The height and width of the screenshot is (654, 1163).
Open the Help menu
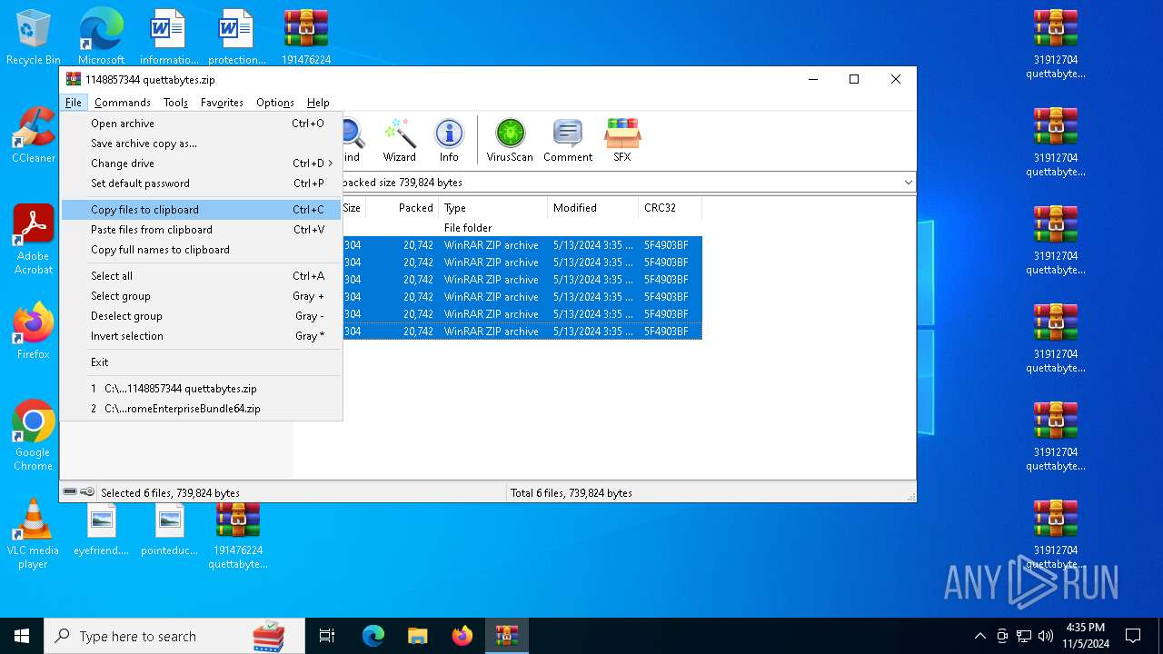(x=317, y=103)
